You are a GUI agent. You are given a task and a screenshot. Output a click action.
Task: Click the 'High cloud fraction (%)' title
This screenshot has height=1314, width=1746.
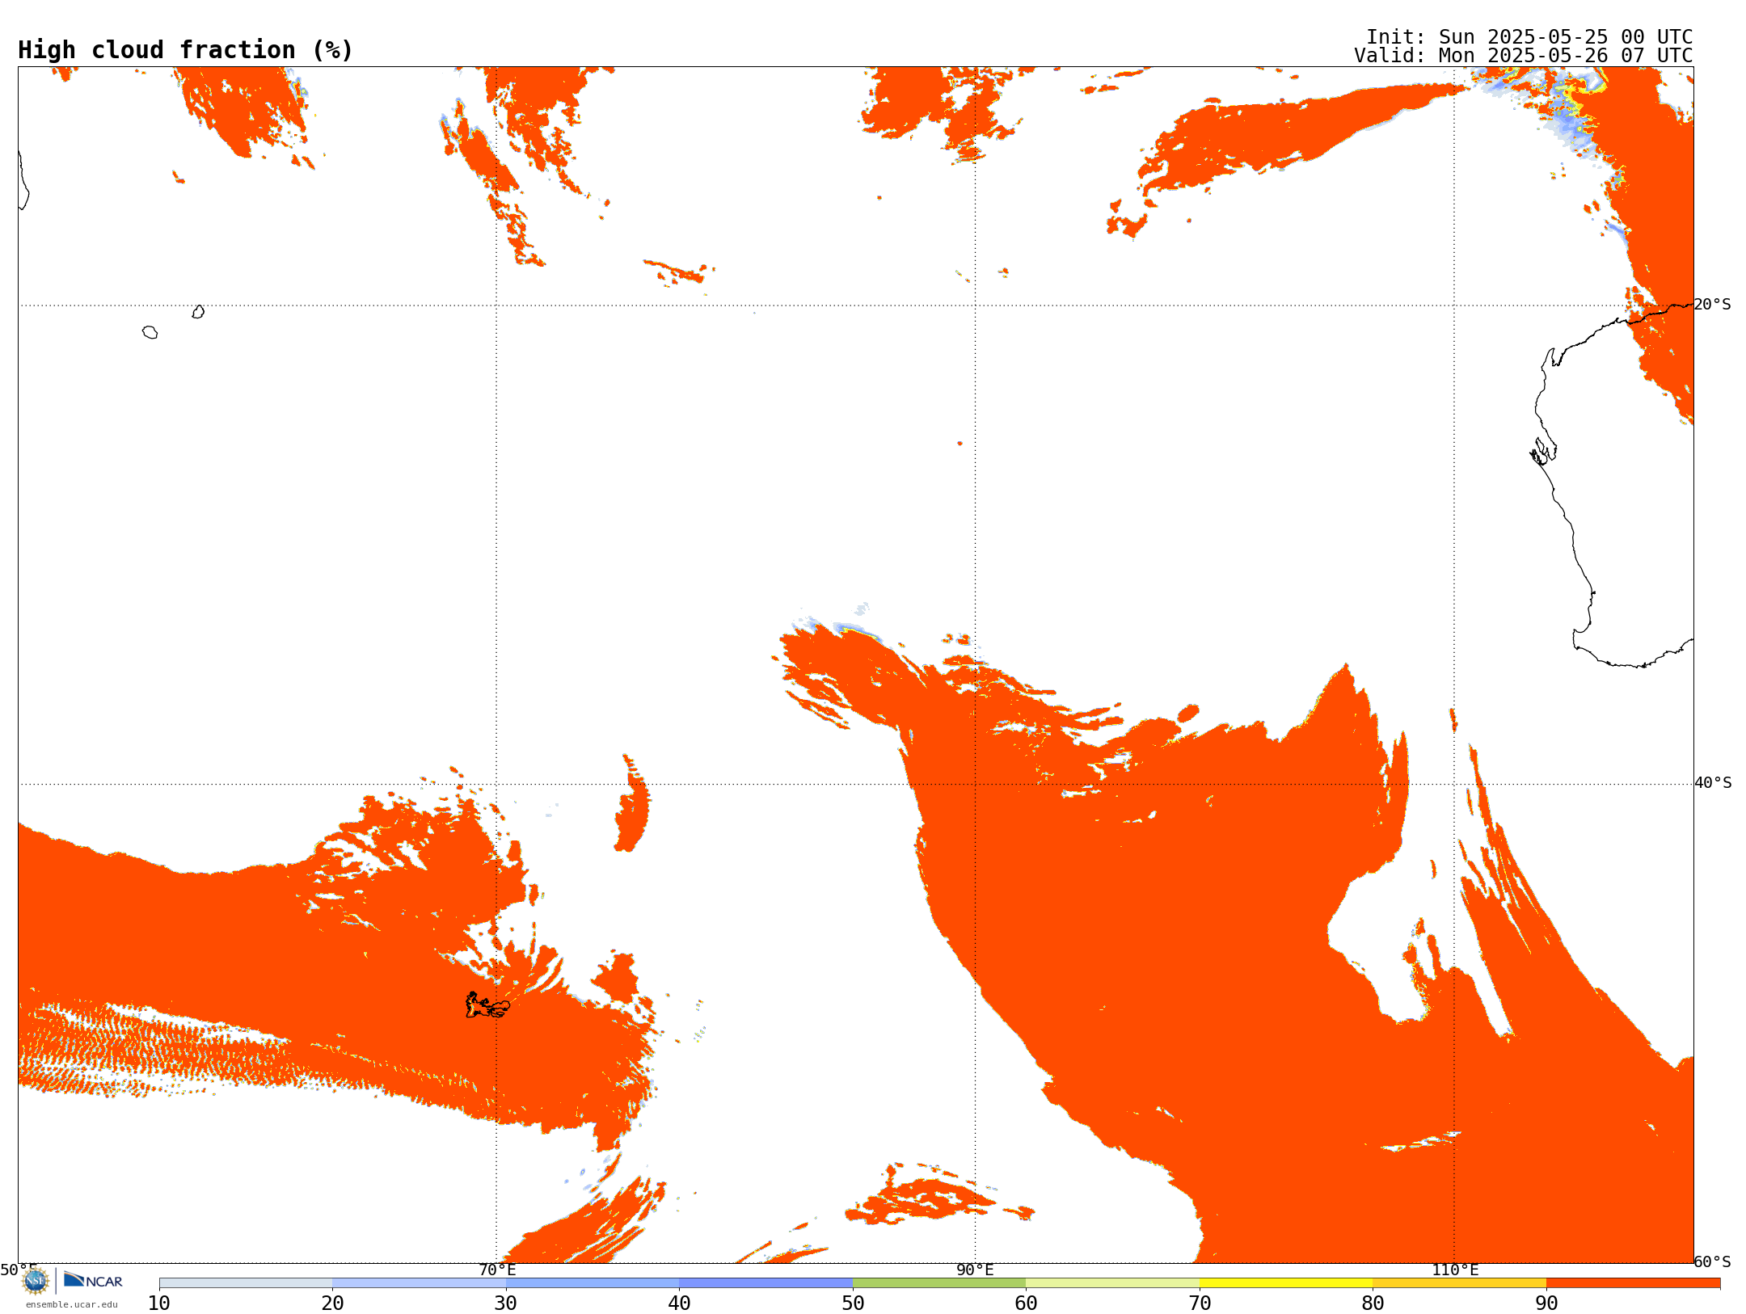tap(185, 50)
